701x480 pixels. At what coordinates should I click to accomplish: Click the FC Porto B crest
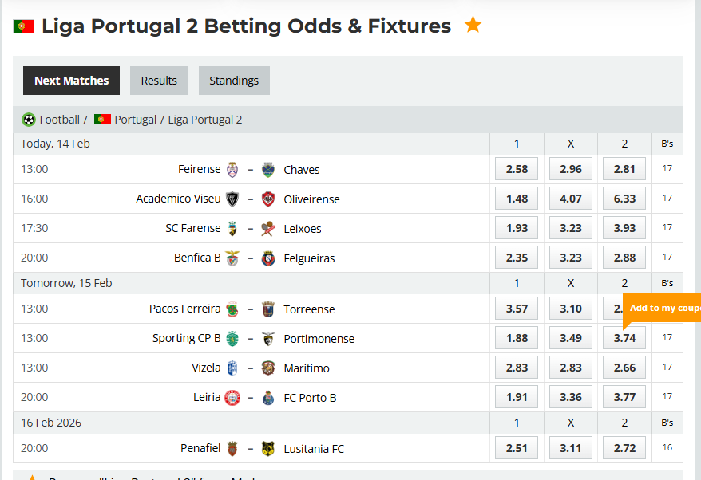[269, 397]
